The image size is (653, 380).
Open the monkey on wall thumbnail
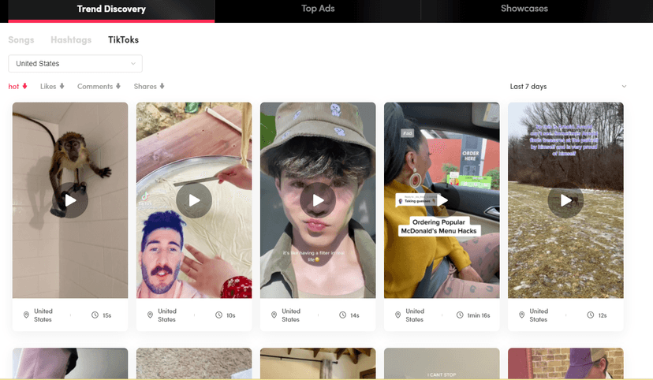pos(70,200)
